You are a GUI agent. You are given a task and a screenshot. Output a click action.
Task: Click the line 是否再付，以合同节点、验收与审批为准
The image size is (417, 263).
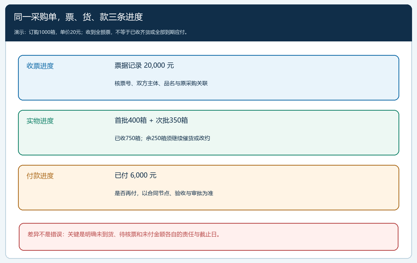(164, 193)
